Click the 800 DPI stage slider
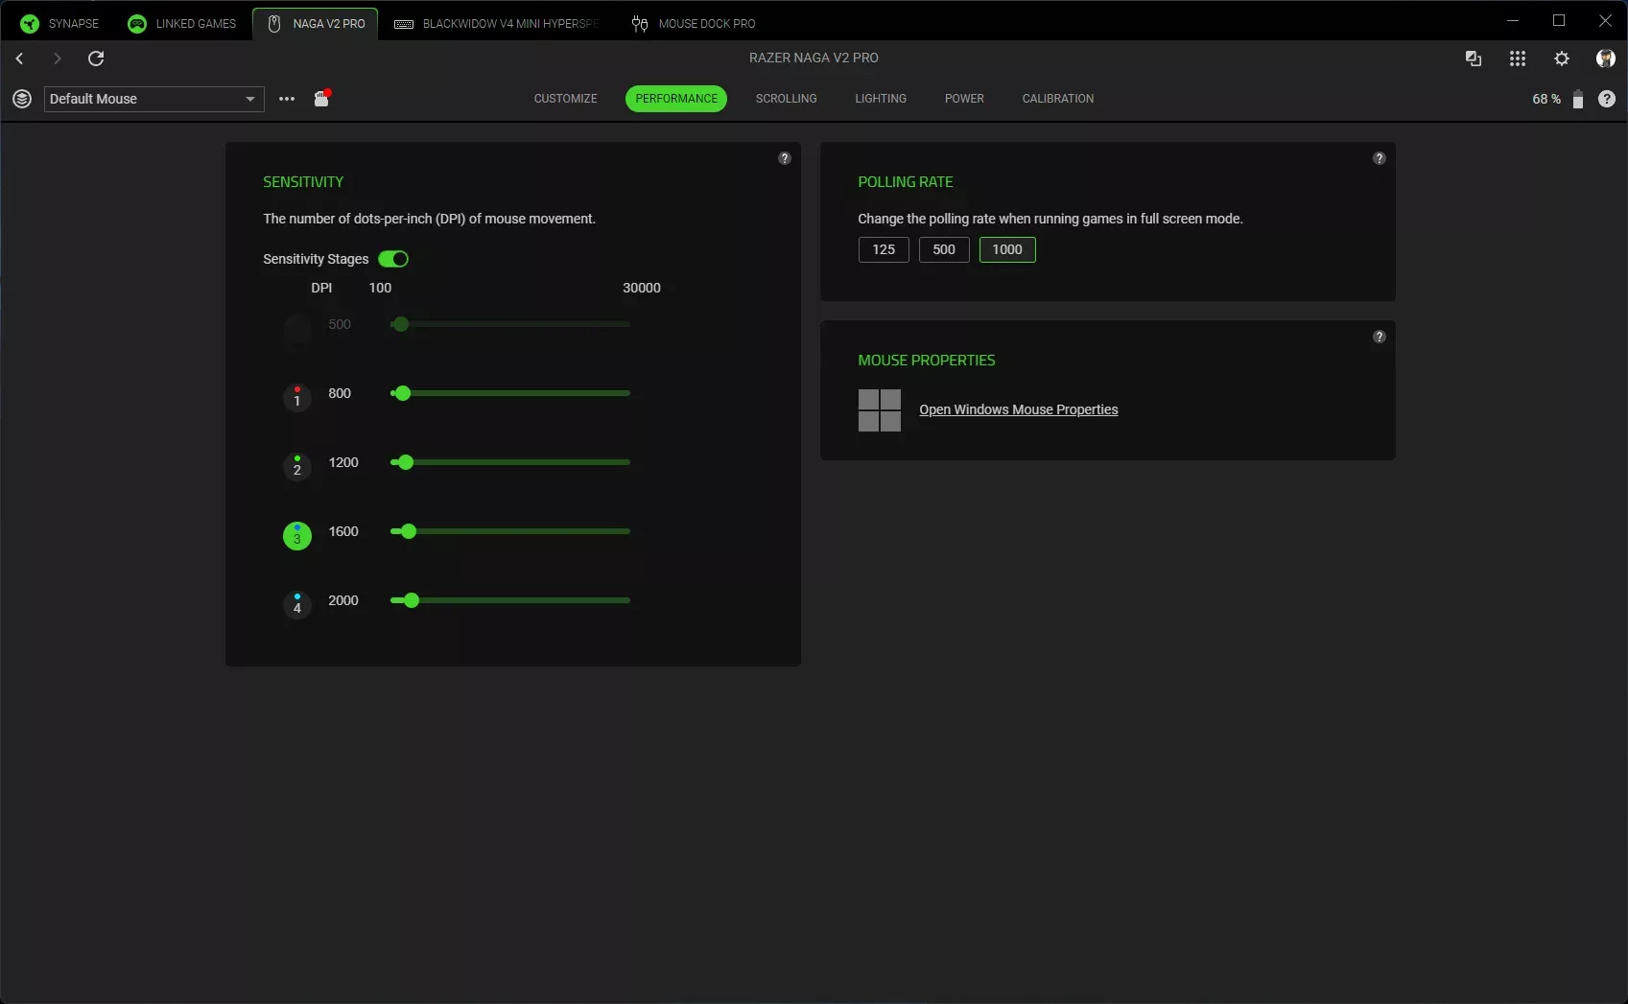Screen dimensions: 1628x1004 (x=510, y=393)
